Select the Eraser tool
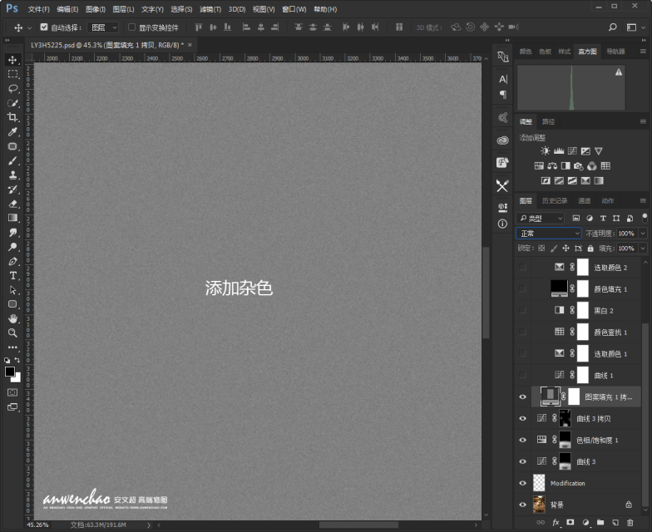 pos(12,204)
